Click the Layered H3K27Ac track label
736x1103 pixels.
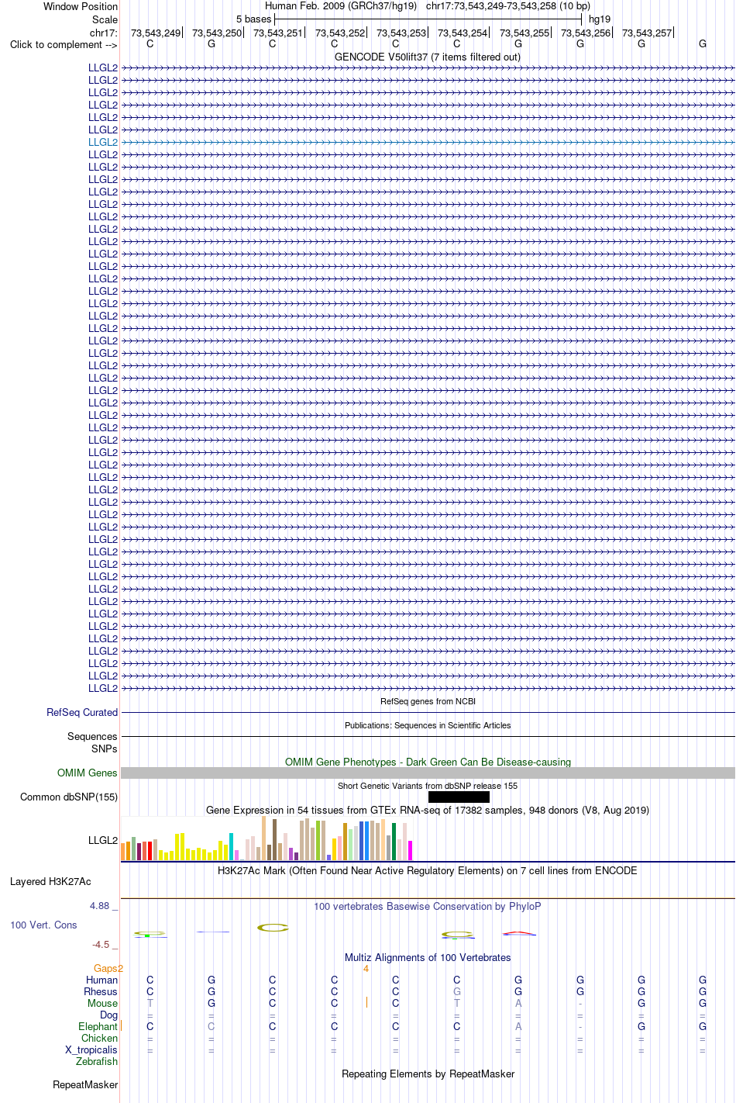pos(50,881)
